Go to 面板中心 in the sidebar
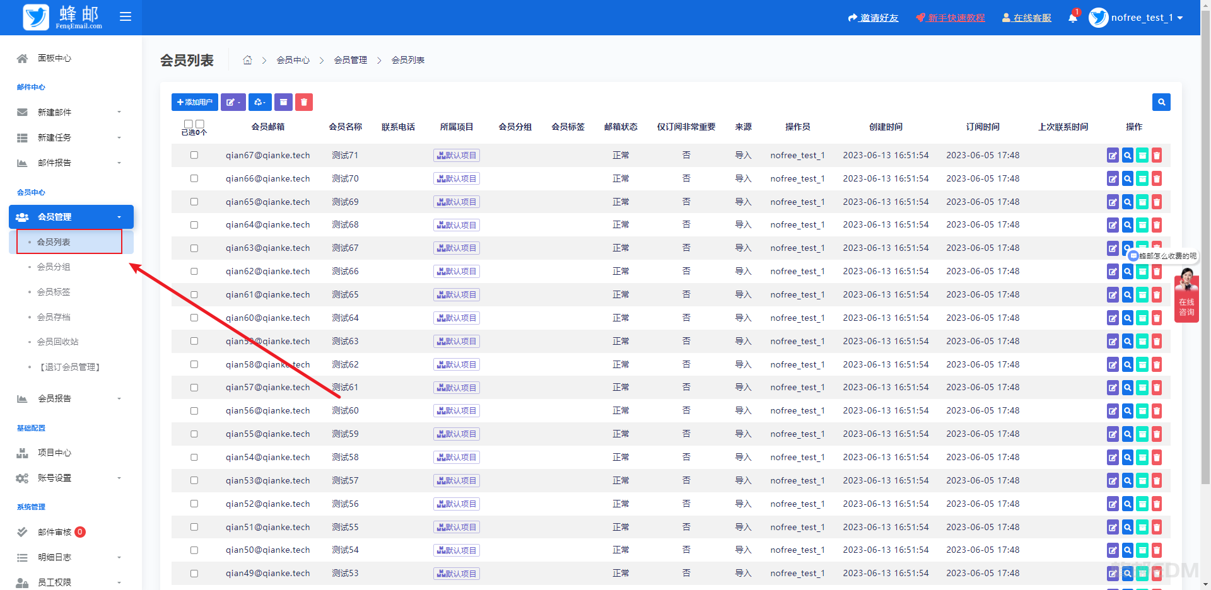The image size is (1211, 590). click(54, 58)
